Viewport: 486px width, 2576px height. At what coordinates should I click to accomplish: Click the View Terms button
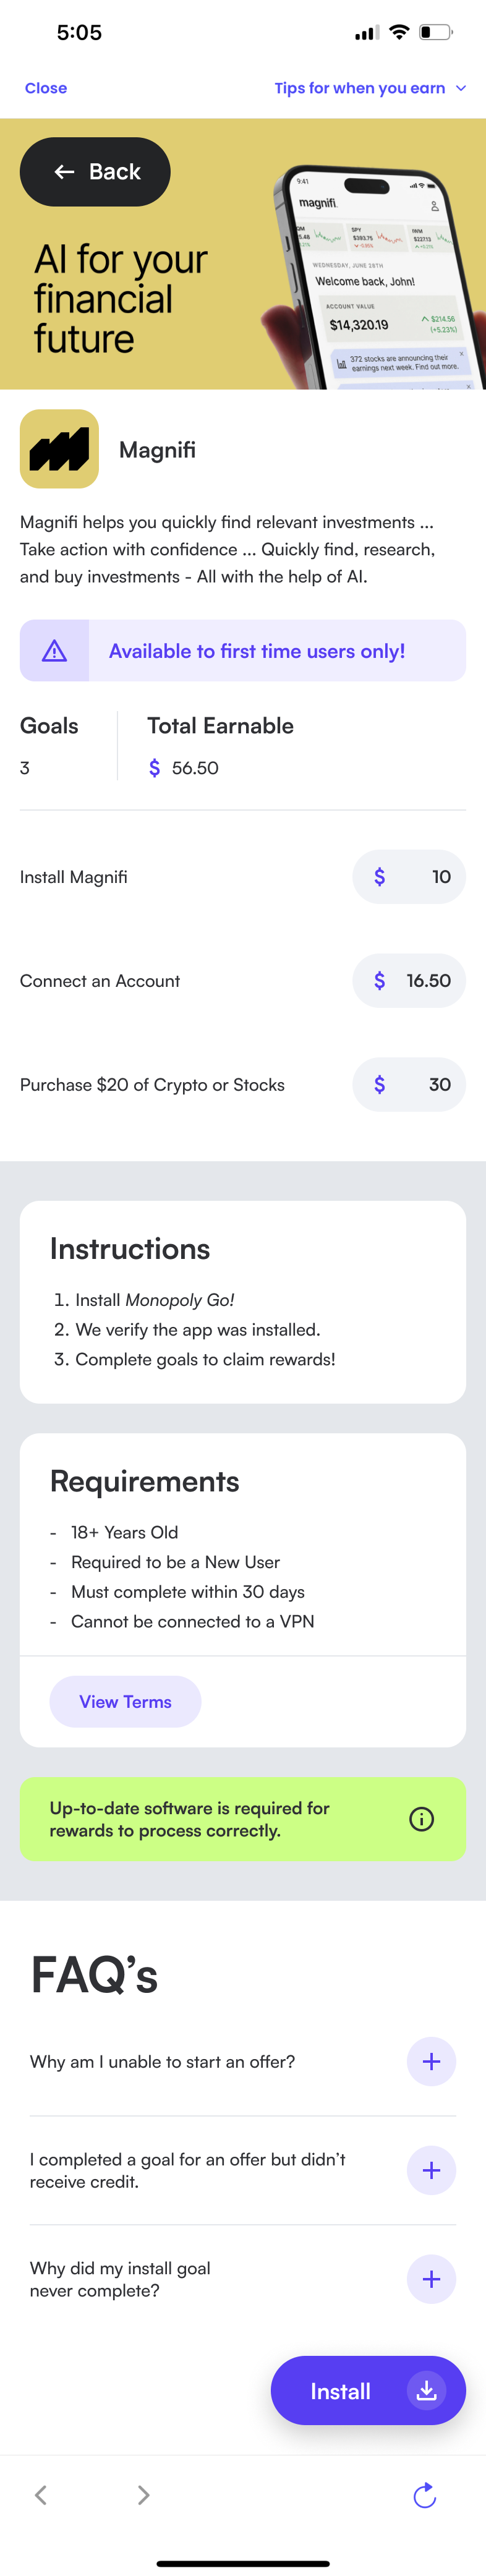pos(125,1701)
